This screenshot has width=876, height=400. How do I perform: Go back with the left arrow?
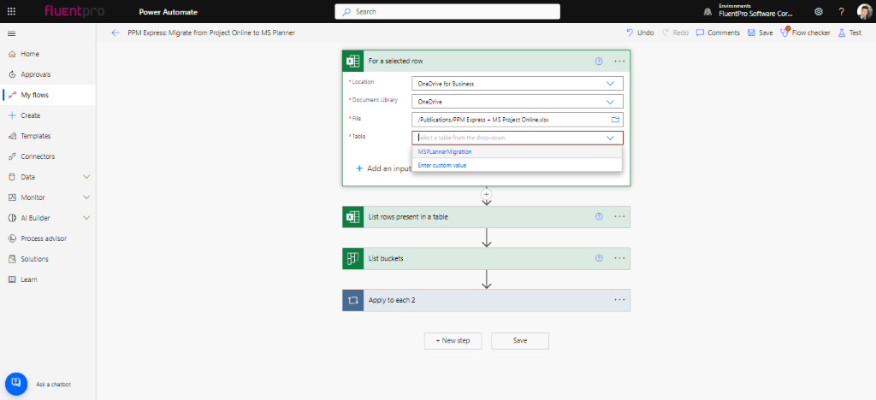click(x=115, y=33)
